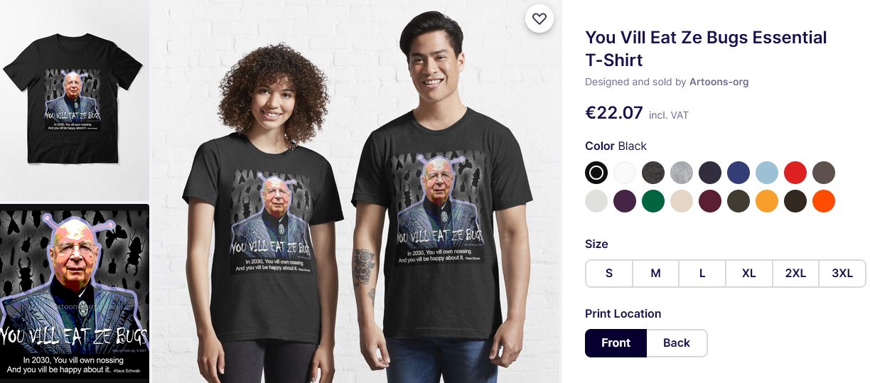Choose the light blue swatch

[767, 173]
